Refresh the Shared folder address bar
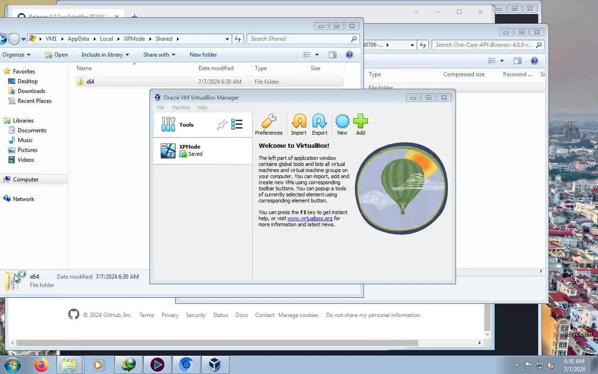This screenshot has width=598, height=374. (x=238, y=39)
